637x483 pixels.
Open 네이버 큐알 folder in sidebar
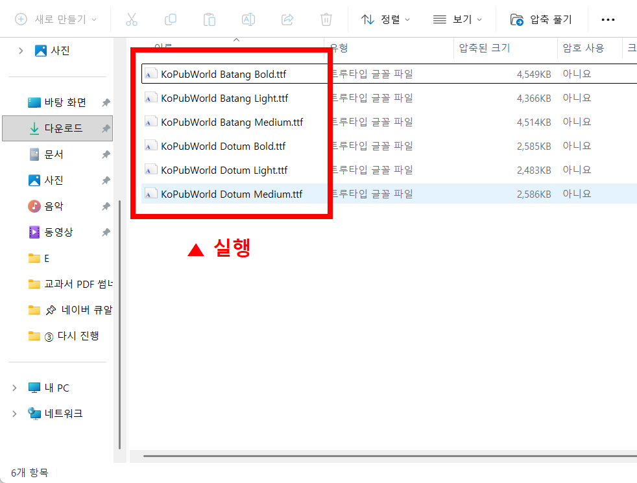click(x=70, y=310)
